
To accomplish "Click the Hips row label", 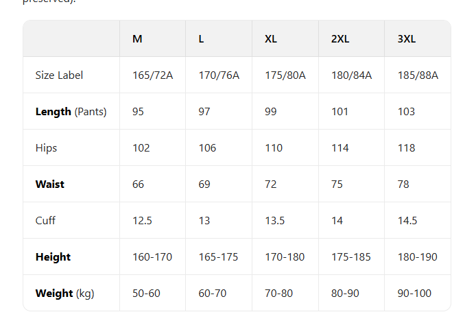I will click(x=46, y=148).
